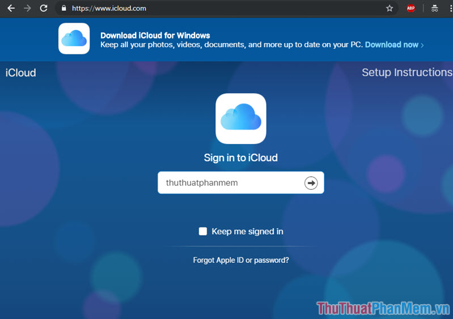Click the address bar URL

109,8
